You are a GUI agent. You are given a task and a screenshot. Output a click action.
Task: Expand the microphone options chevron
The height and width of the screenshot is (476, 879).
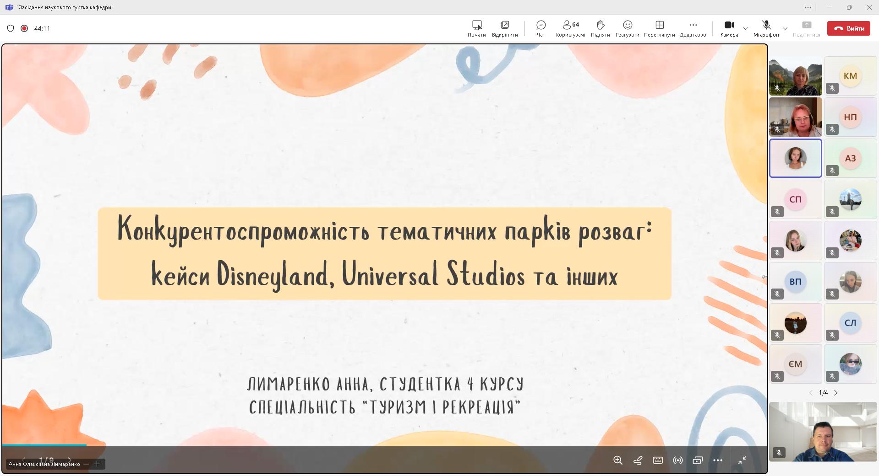click(785, 28)
